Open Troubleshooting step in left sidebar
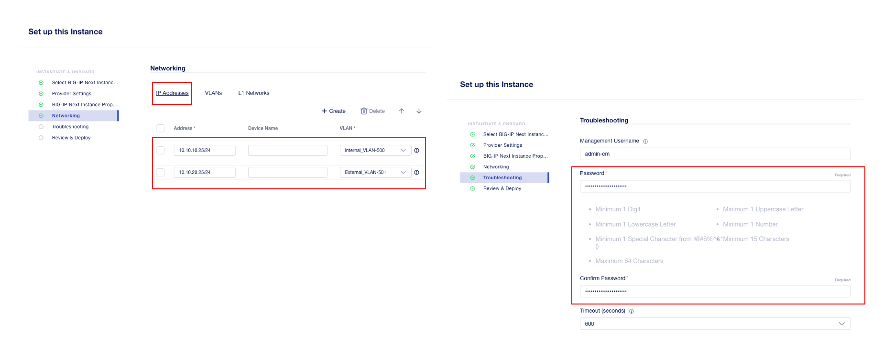Viewport: 884px width, 350px height. pos(70,127)
